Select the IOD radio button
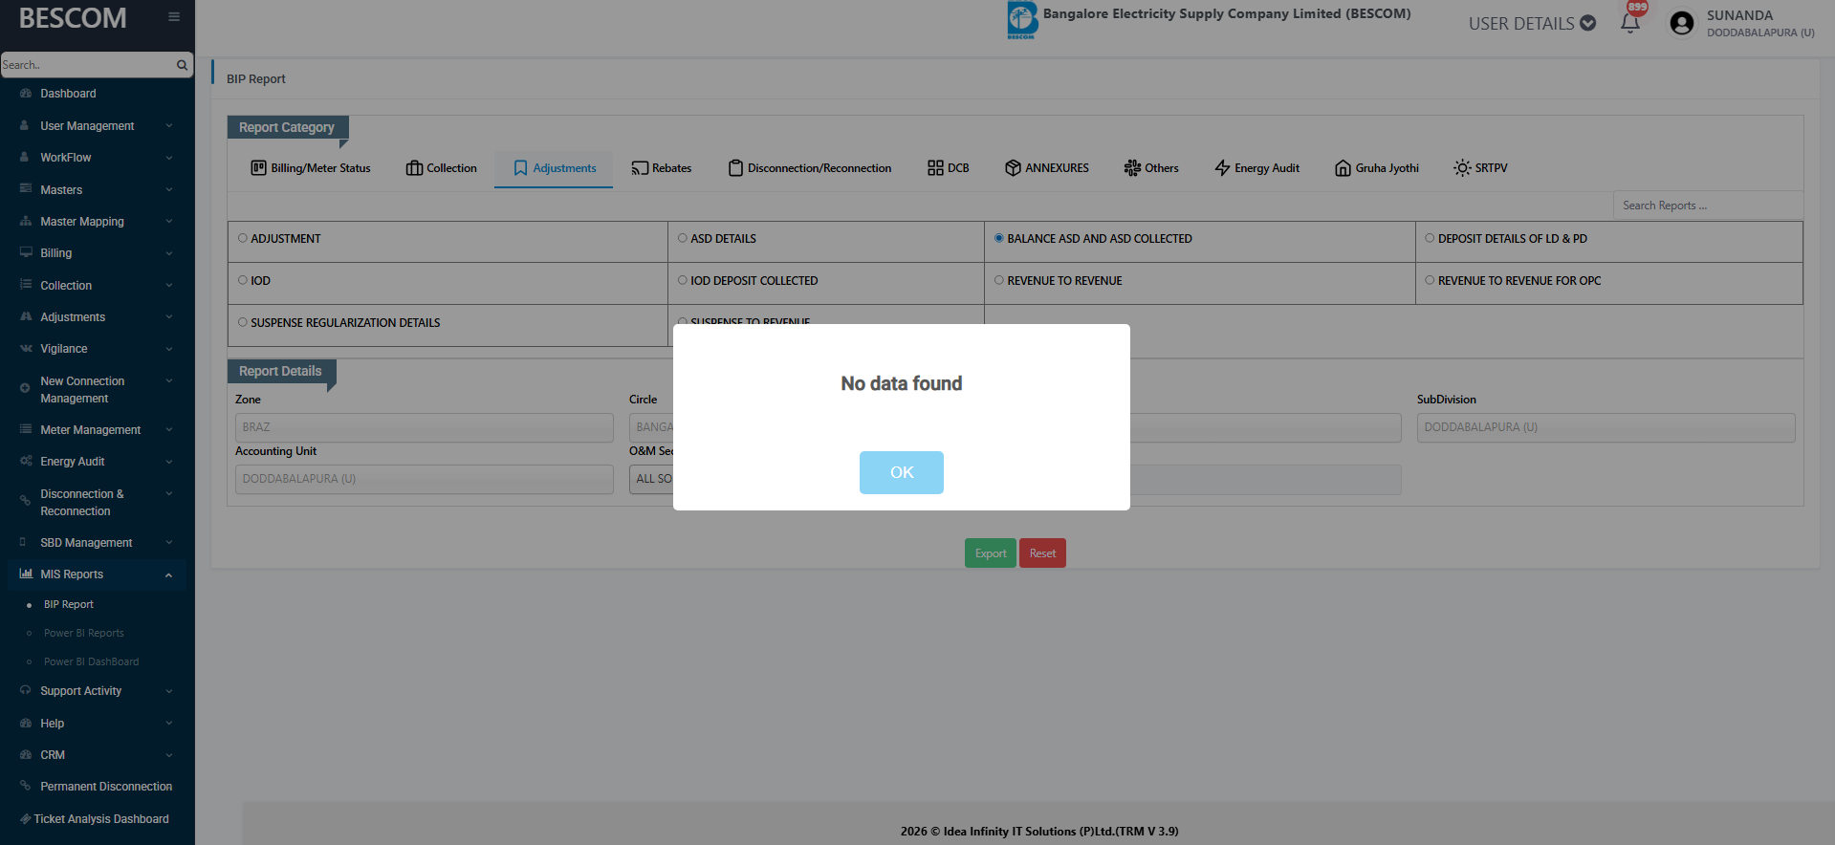The image size is (1835, 845). (243, 280)
